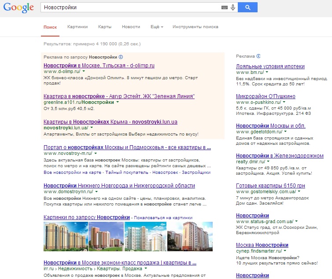332x279 pixels.
Task: Click Новостроек sitelink under novostroy-m
Action: pyautogui.click(x=165, y=173)
